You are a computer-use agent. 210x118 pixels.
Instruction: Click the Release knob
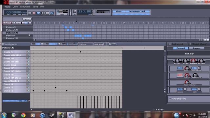[201, 61]
